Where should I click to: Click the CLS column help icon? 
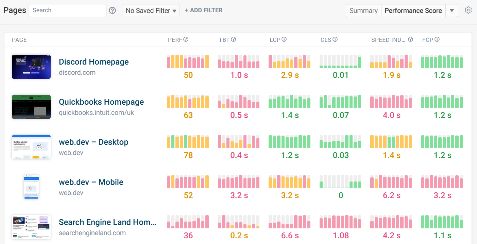tap(335, 39)
